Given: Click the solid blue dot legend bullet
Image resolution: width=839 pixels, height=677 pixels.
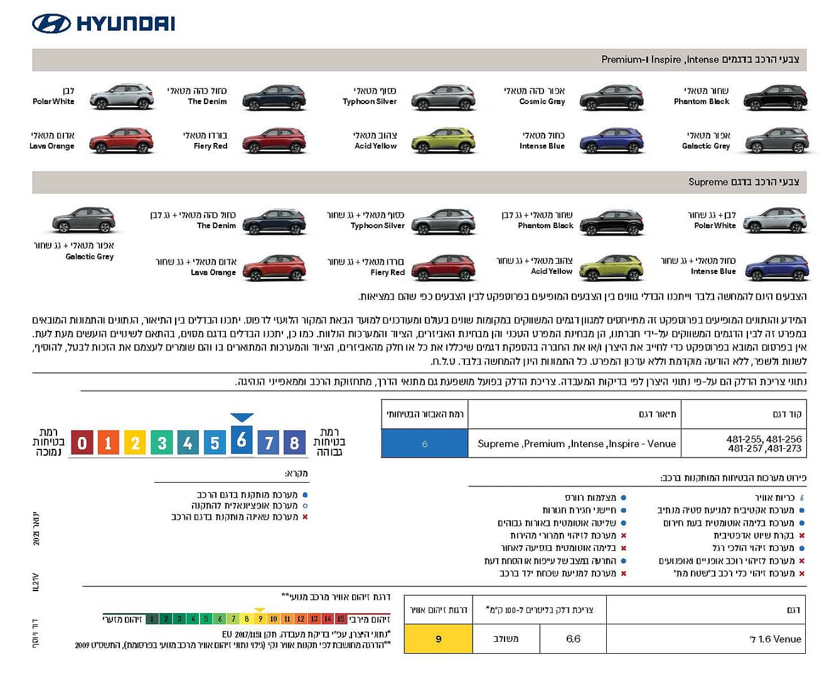Looking at the screenshot, I should tap(305, 495).
